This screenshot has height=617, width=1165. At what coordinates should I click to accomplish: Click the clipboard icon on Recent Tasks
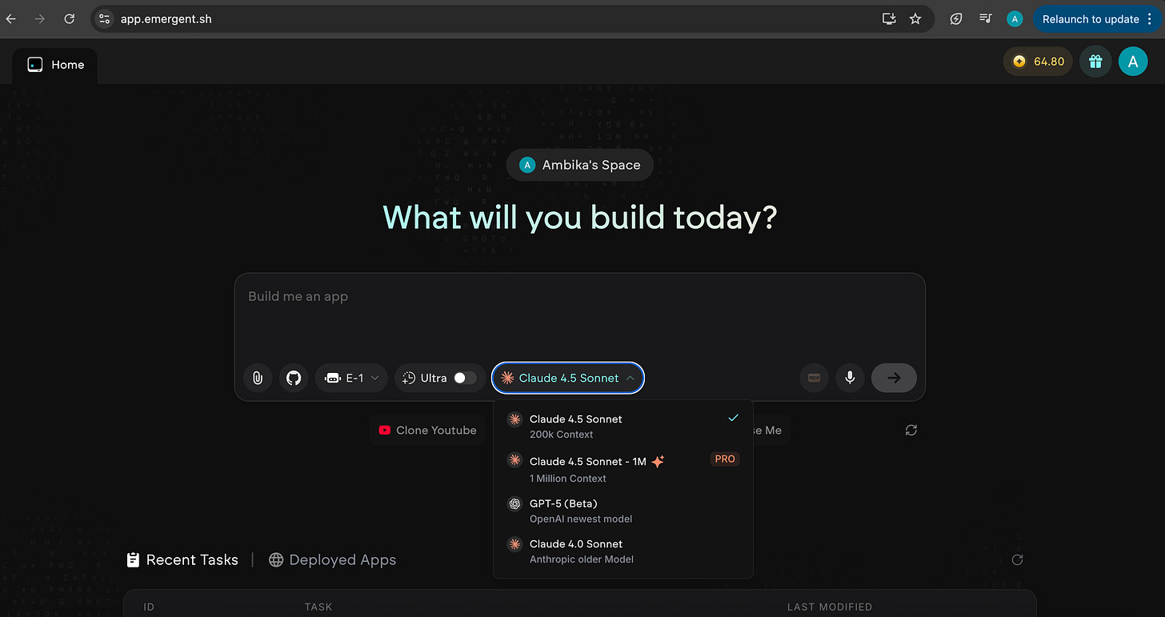tap(134, 560)
